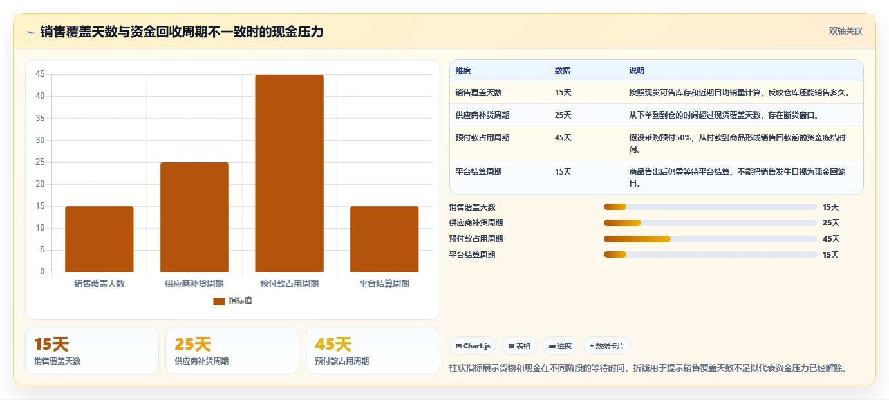Click the 指标值 legend text

[241, 301]
